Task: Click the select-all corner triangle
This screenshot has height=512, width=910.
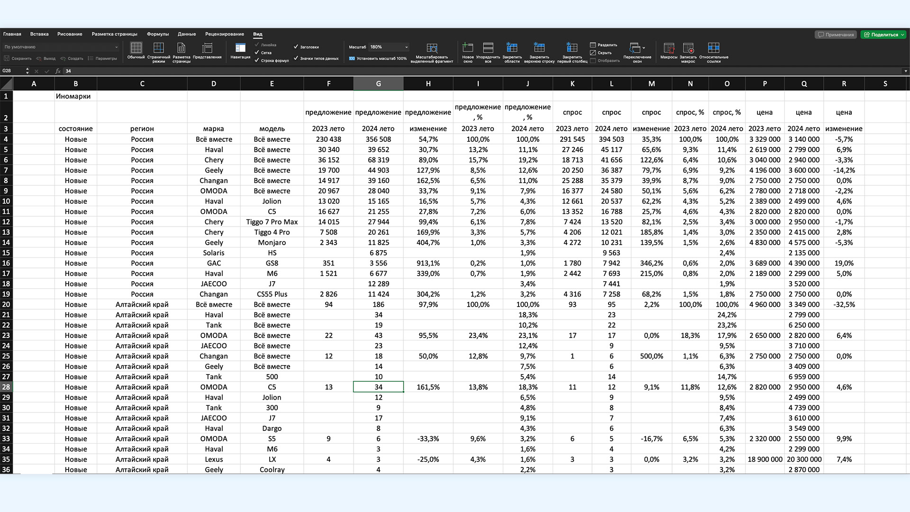Action: click(7, 84)
